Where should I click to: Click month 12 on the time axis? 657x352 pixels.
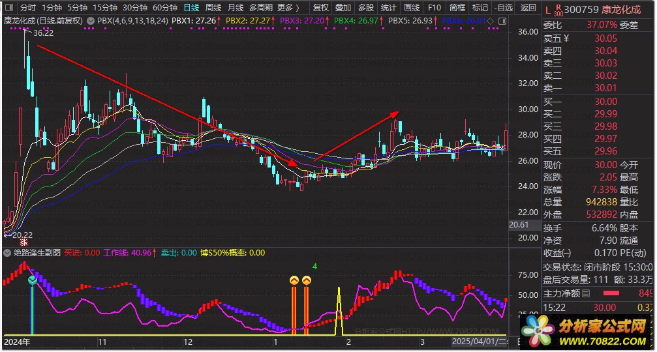point(188,342)
